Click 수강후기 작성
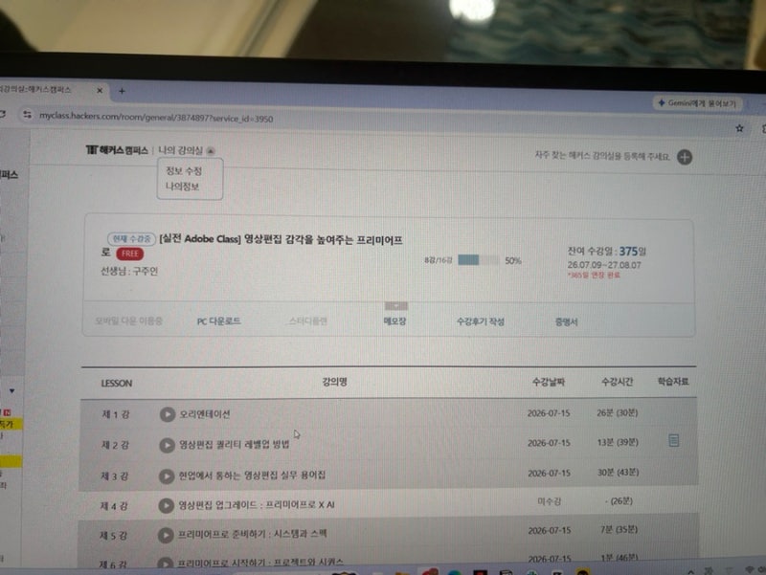Screen dimensions: 766x575 [481, 321]
